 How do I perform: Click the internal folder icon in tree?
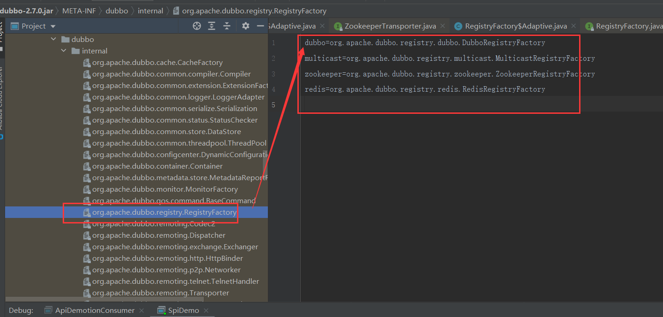tap(75, 51)
